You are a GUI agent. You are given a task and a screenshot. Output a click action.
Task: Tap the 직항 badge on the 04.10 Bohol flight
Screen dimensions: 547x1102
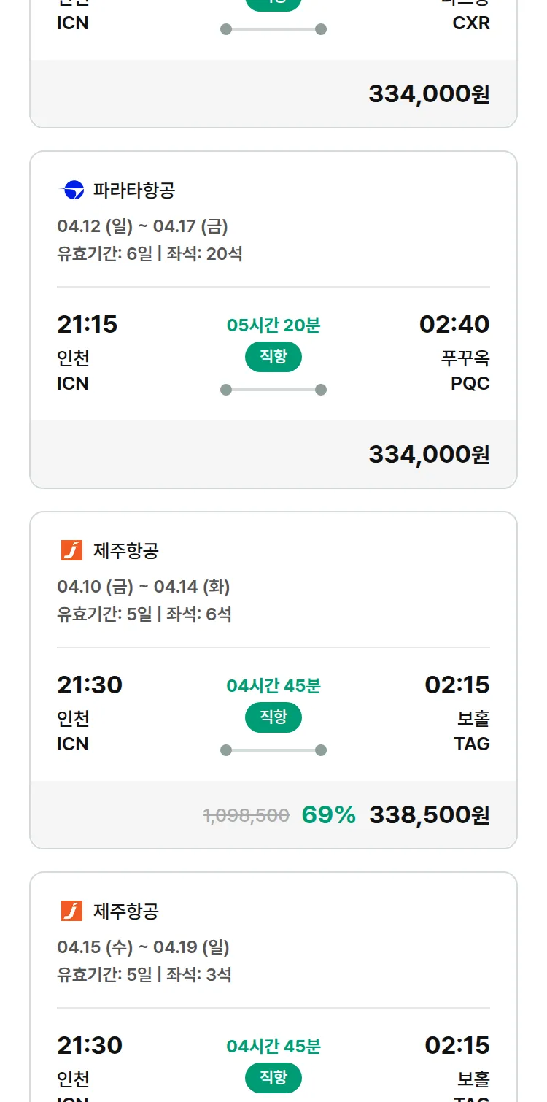273,717
